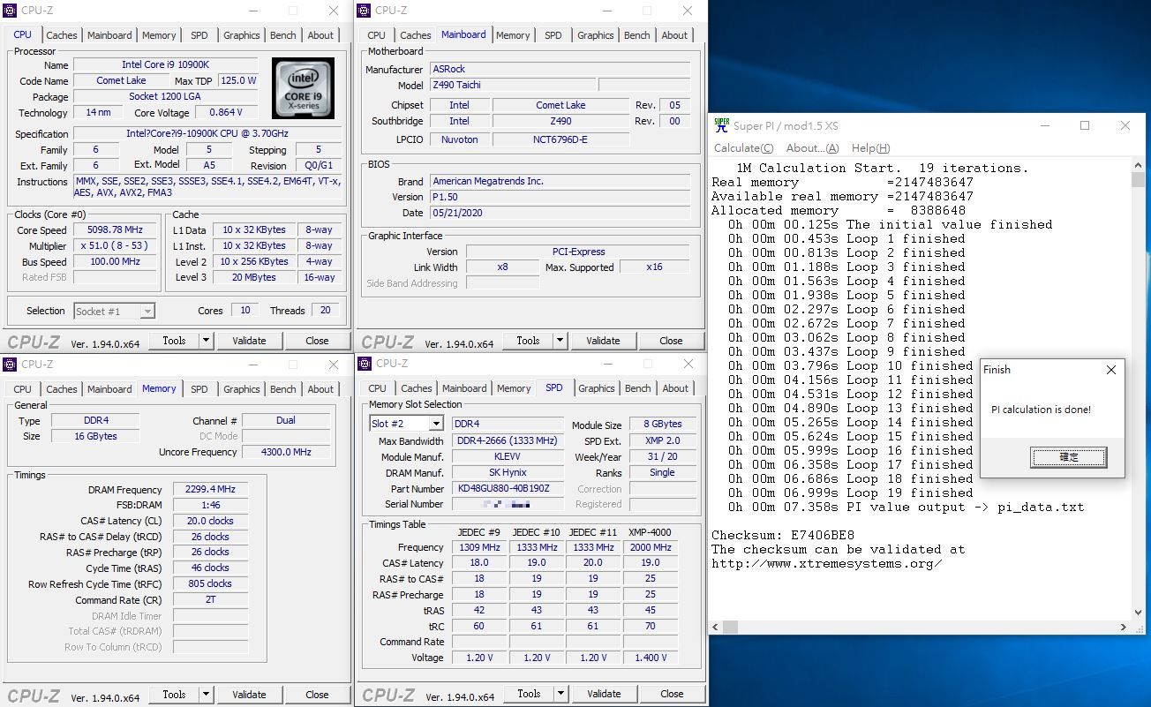Click the Super PI horizontal scrollbar right arrow
The width and height of the screenshot is (1151, 707).
tap(1123, 627)
